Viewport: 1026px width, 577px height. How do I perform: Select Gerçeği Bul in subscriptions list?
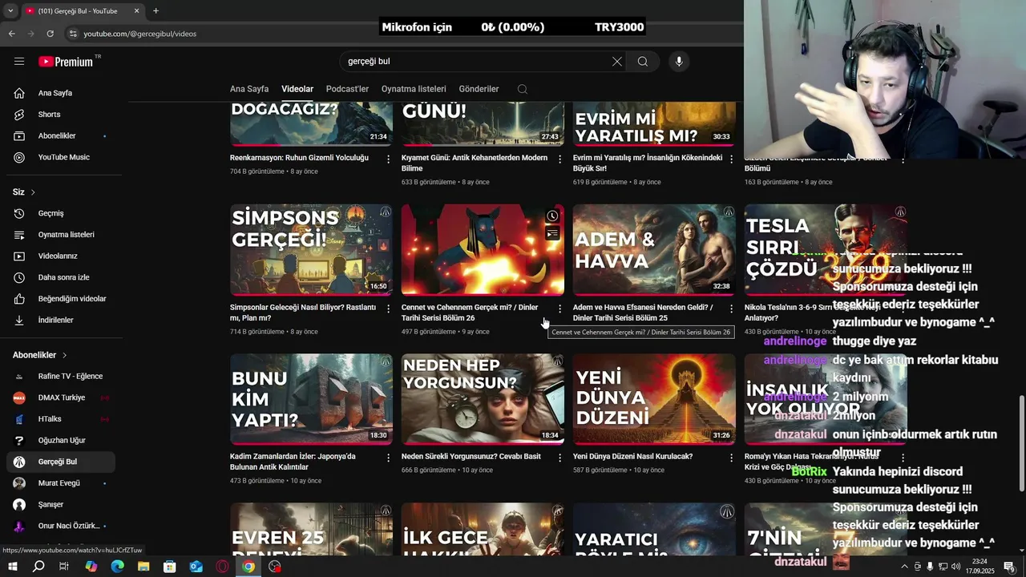[x=60, y=462]
